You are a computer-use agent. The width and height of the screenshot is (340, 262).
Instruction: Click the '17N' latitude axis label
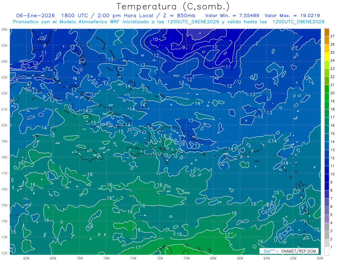(x=4, y=173)
